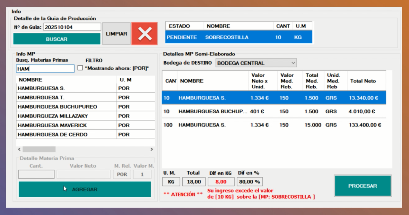Click the red X cancel icon

coord(144,34)
